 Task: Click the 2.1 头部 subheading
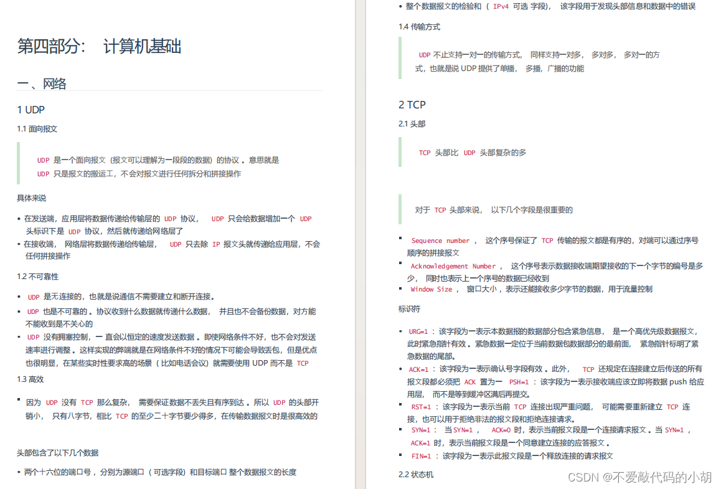coord(412,124)
